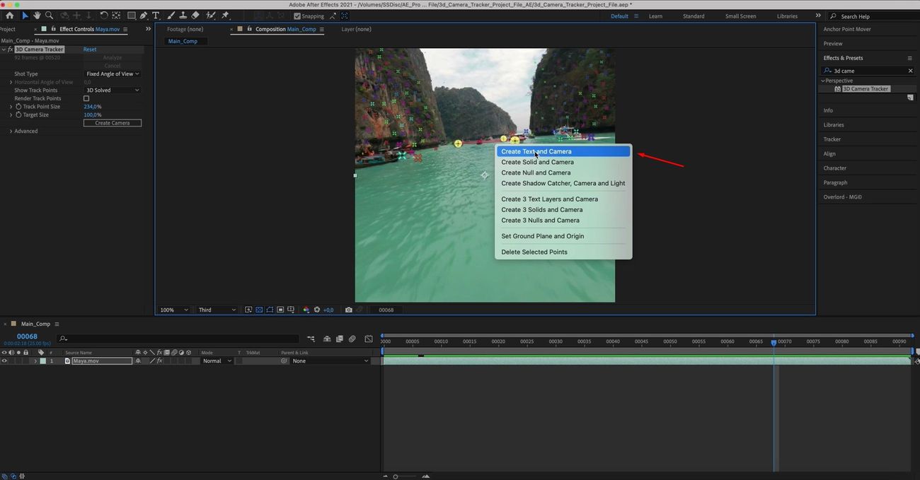Click the Effects & Presets search field
Screen dimensions: 920x480
tap(868, 71)
